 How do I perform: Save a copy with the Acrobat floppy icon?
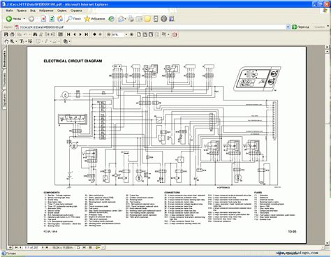coord(6,34)
